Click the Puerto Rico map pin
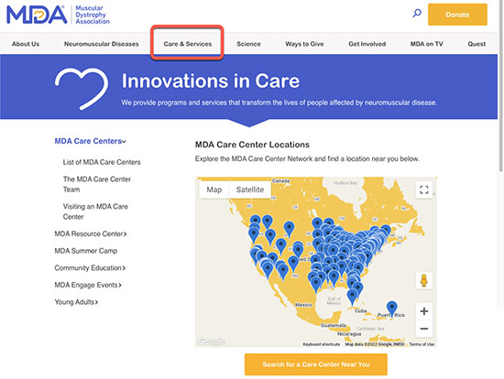The image size is (504, 379). point(391,308)
